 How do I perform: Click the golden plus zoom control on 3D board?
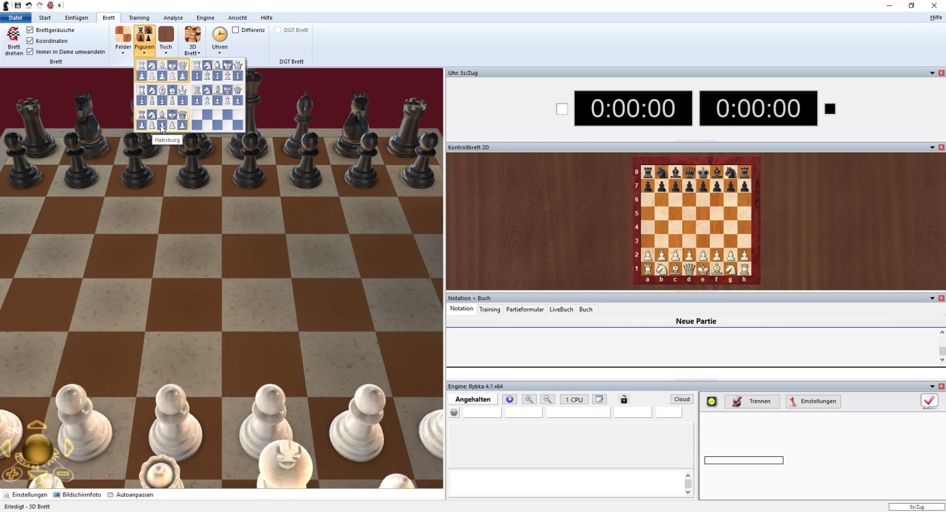(x=13, y=474)
